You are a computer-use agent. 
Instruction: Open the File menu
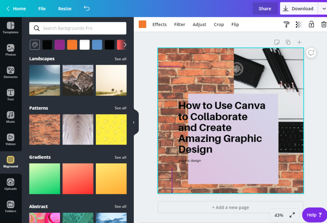(42, 9)
